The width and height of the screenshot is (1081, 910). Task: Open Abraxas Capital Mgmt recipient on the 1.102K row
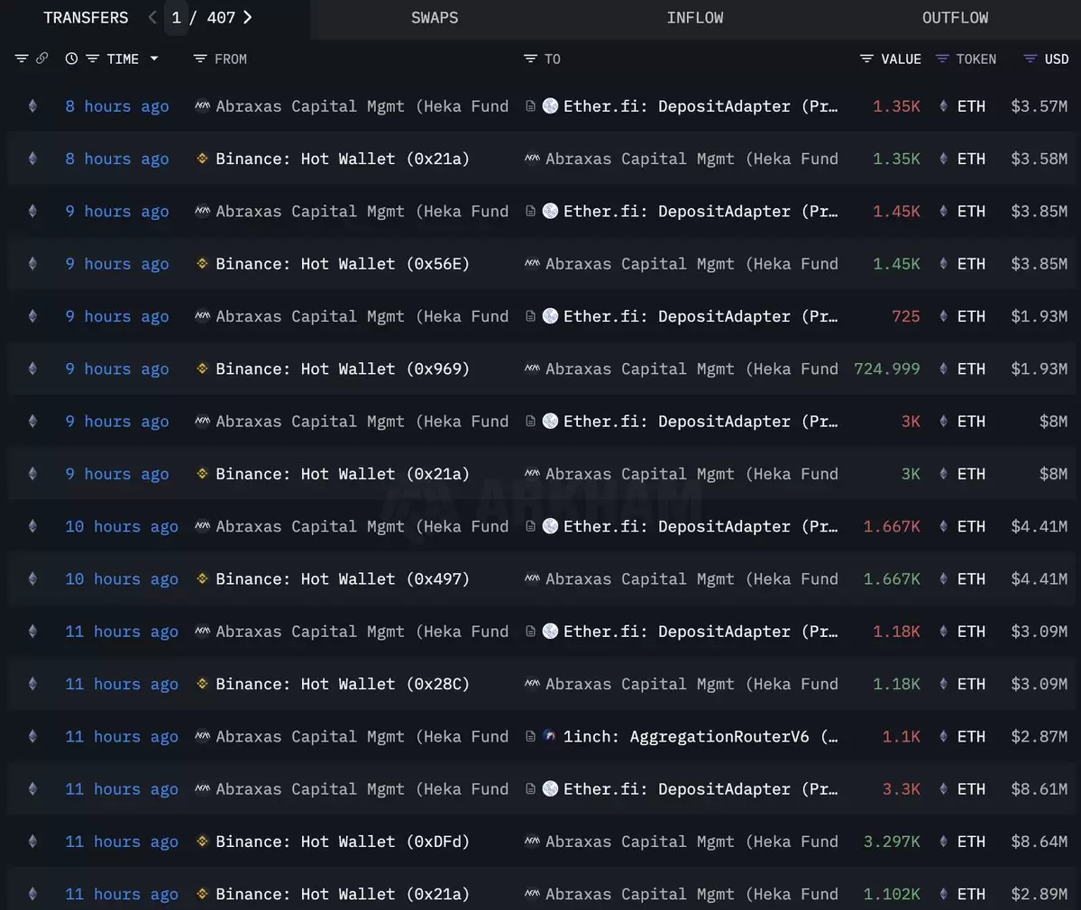pos(692,894)
